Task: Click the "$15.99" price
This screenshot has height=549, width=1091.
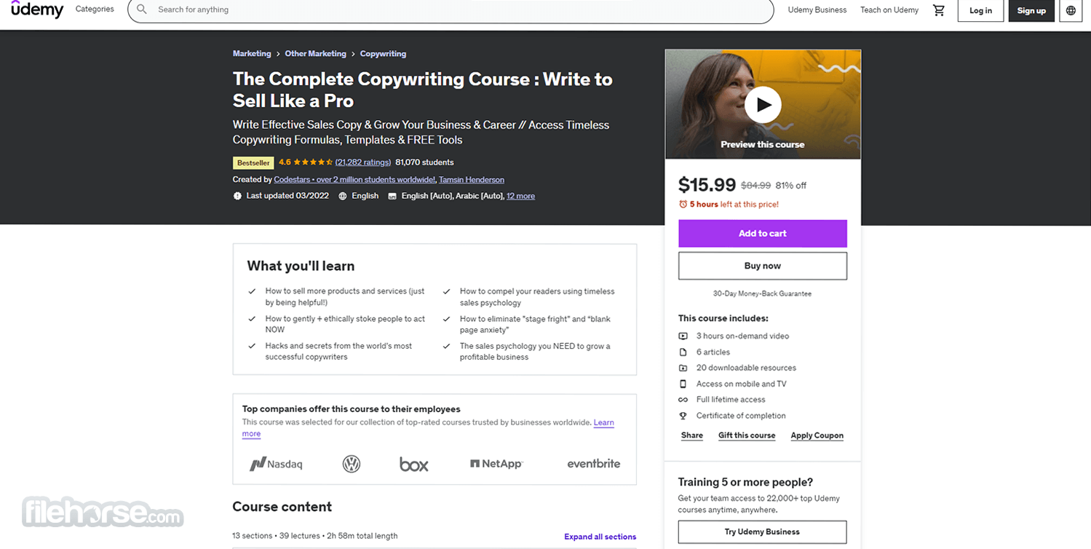Action: click(x=707, y=185)
